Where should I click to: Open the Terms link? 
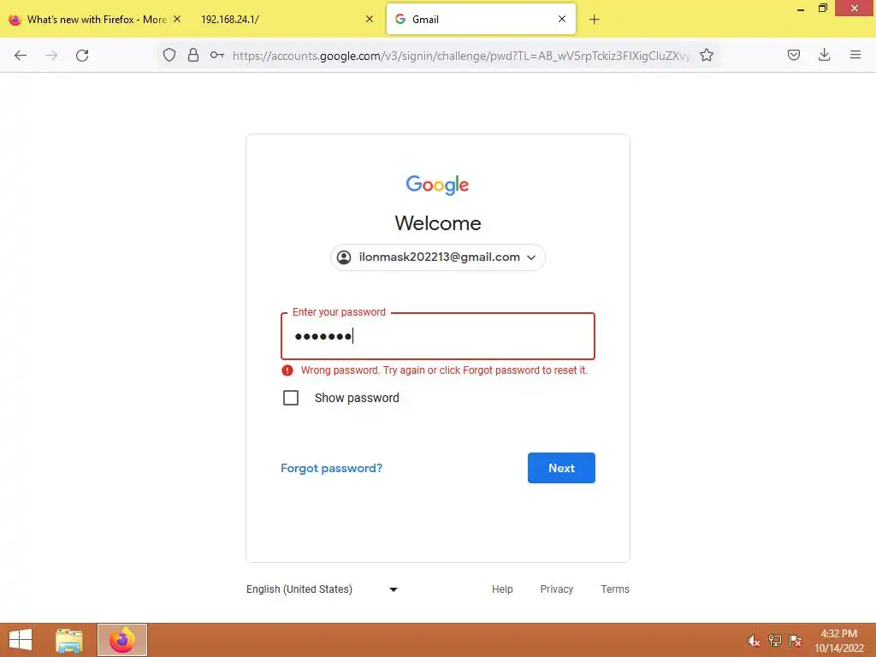(x=615, y=589)
